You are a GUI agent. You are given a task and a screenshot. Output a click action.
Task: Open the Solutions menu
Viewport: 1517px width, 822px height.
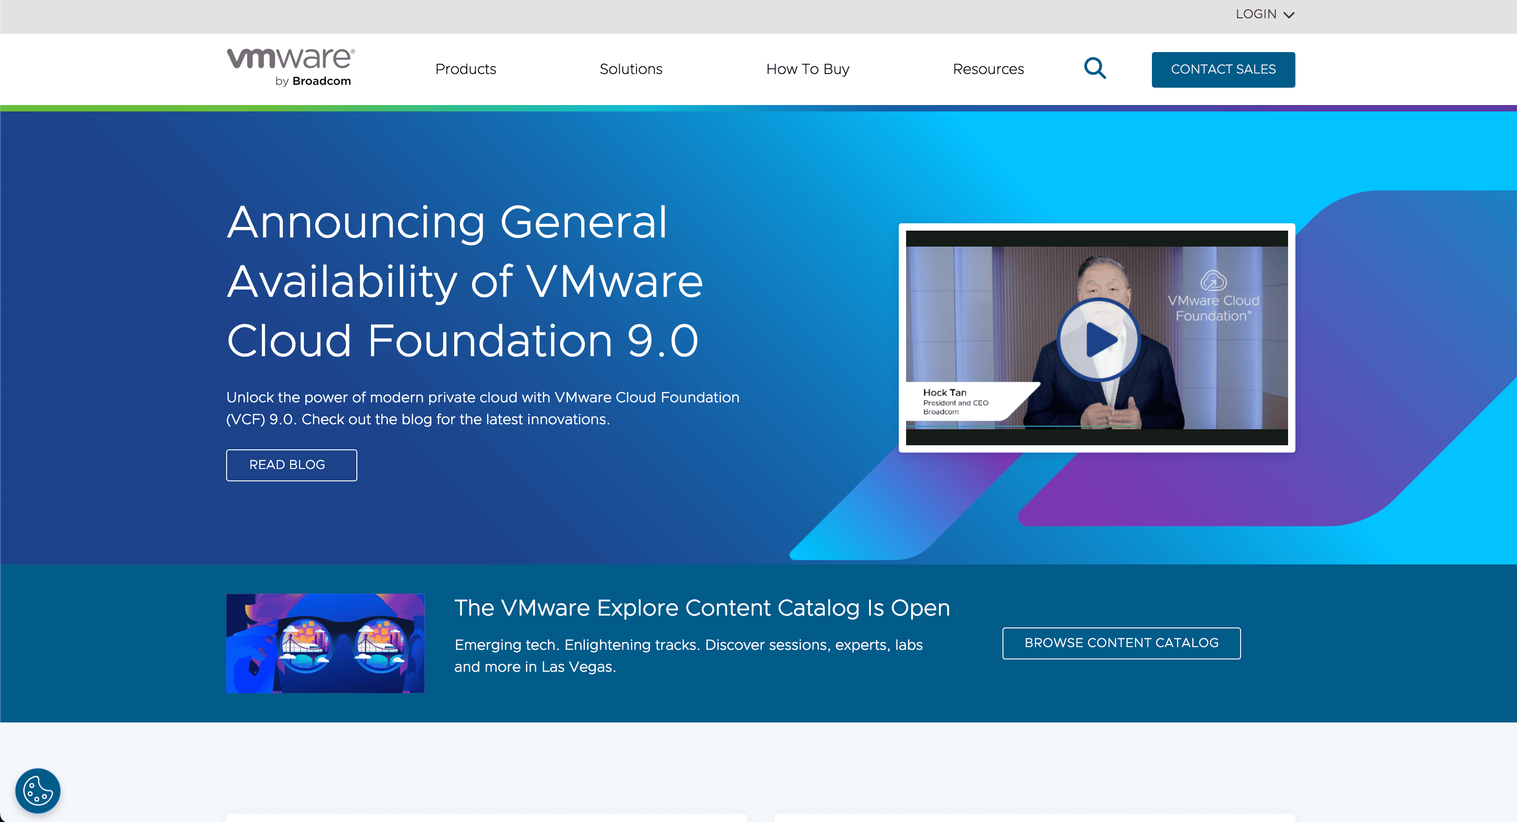(631, 69)
